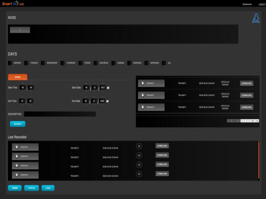Check the WEDNESDAY checkbox
The image size is (266, 199).
point(43,63)
